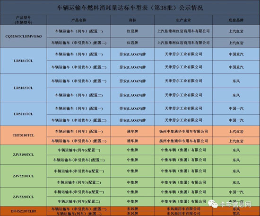
Task: Click the 商标 column header
Action: pyautogui.click(x=132, y=20)
